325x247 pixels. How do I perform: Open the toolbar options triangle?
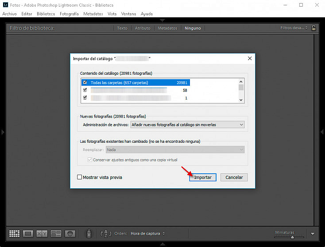coord(313,234)
